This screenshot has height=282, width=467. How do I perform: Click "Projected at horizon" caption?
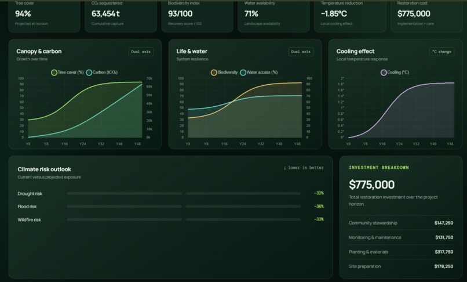pyautogui.click(x=31, y=24)
